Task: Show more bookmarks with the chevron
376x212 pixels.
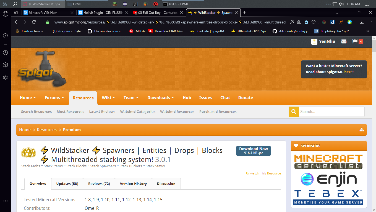Action: point(368,31)
